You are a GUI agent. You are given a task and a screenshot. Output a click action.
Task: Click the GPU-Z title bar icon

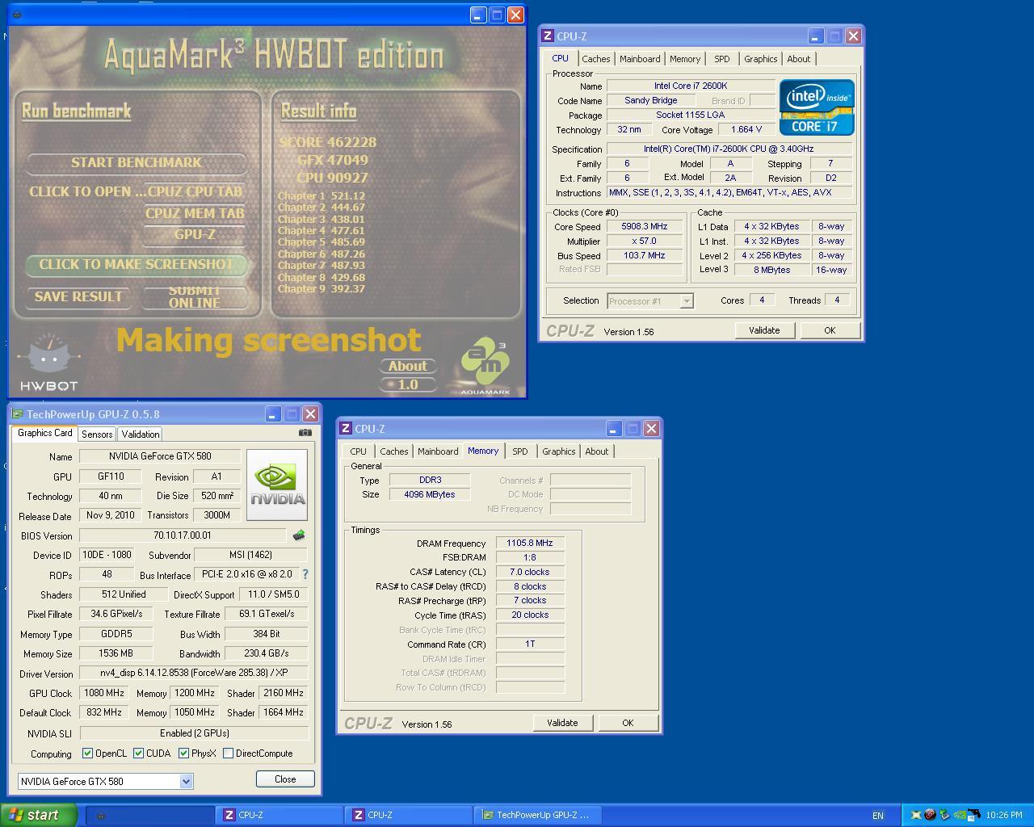18,414
